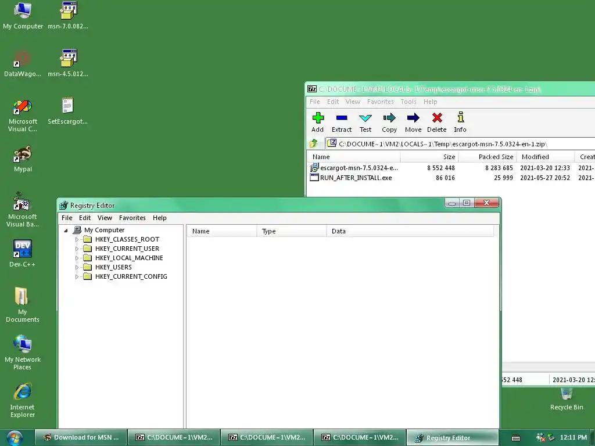Select the Recycle Bin desktop icon
This screenshot has height=446, width=595.
tap(567, 400)
